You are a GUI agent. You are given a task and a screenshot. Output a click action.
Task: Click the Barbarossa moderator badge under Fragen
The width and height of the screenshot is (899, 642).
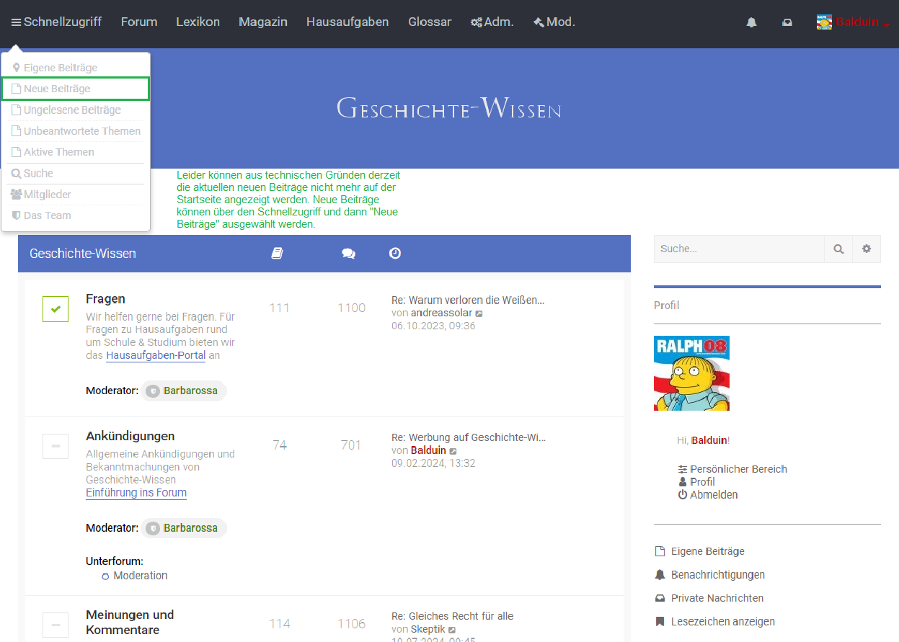pos(184,391)
